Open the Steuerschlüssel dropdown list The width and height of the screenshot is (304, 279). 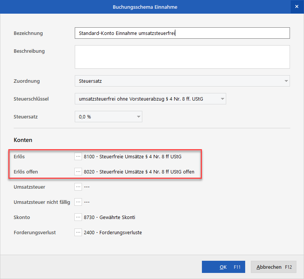[x=222, y=99]
